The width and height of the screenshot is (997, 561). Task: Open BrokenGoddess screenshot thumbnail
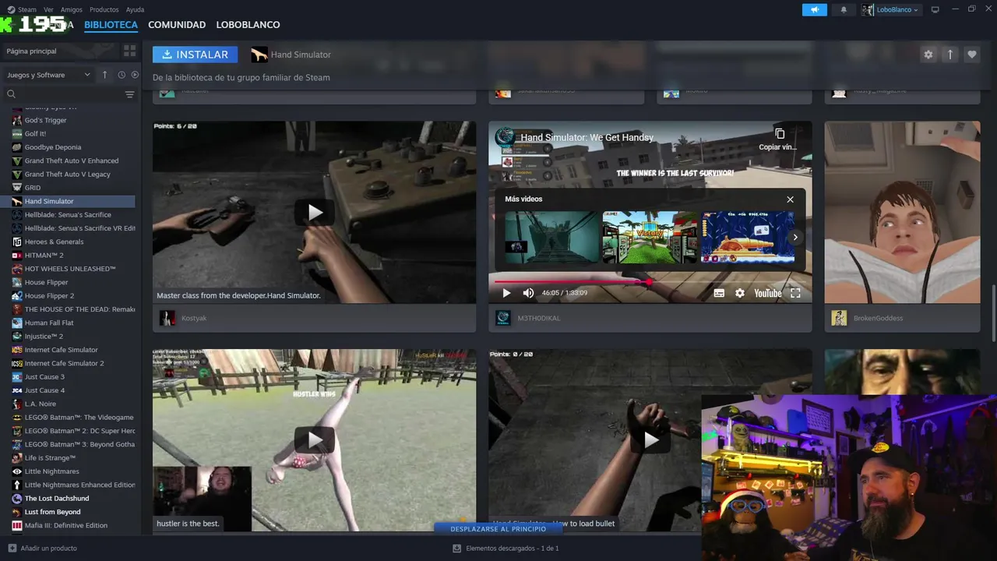[x=902, y=212]
